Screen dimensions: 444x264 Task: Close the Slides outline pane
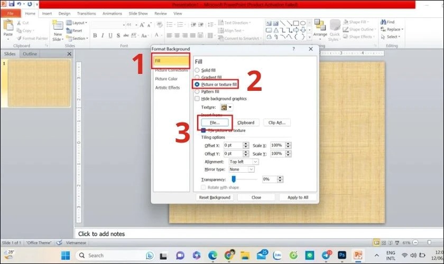69,54
